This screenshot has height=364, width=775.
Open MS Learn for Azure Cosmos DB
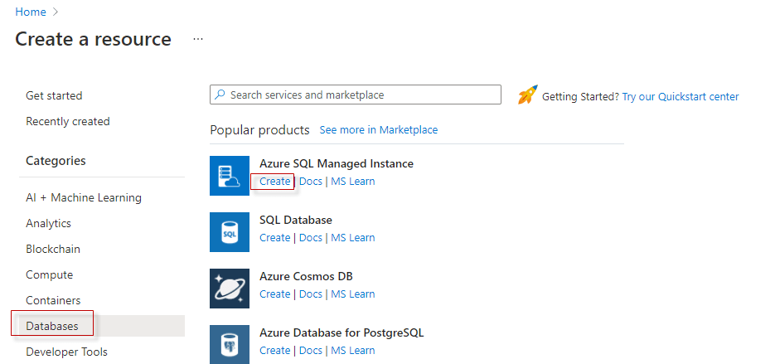353,294
